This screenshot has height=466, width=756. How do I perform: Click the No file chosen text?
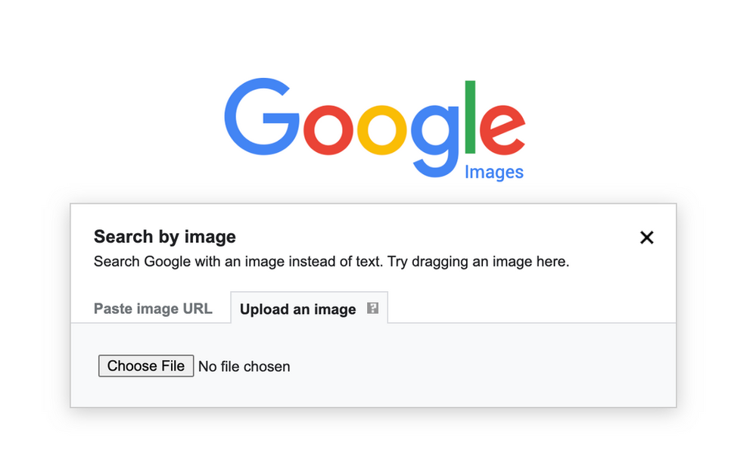tap(244, 367)
